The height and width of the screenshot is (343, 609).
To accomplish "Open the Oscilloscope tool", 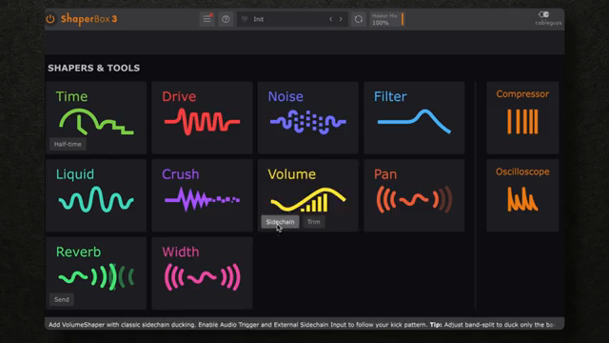I will click(x=522, y=195).
